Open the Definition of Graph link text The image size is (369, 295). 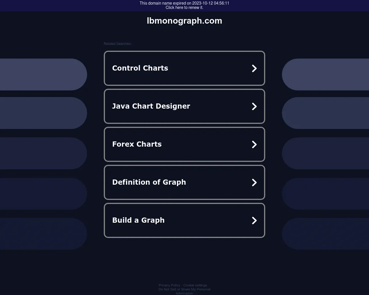coord(149,182)
